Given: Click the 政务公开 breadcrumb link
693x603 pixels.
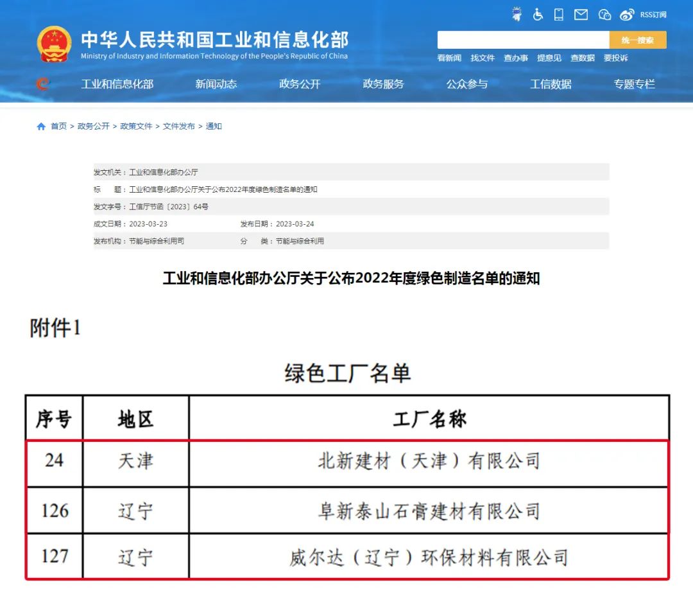Looking at the screenshot, I should 93,127.
